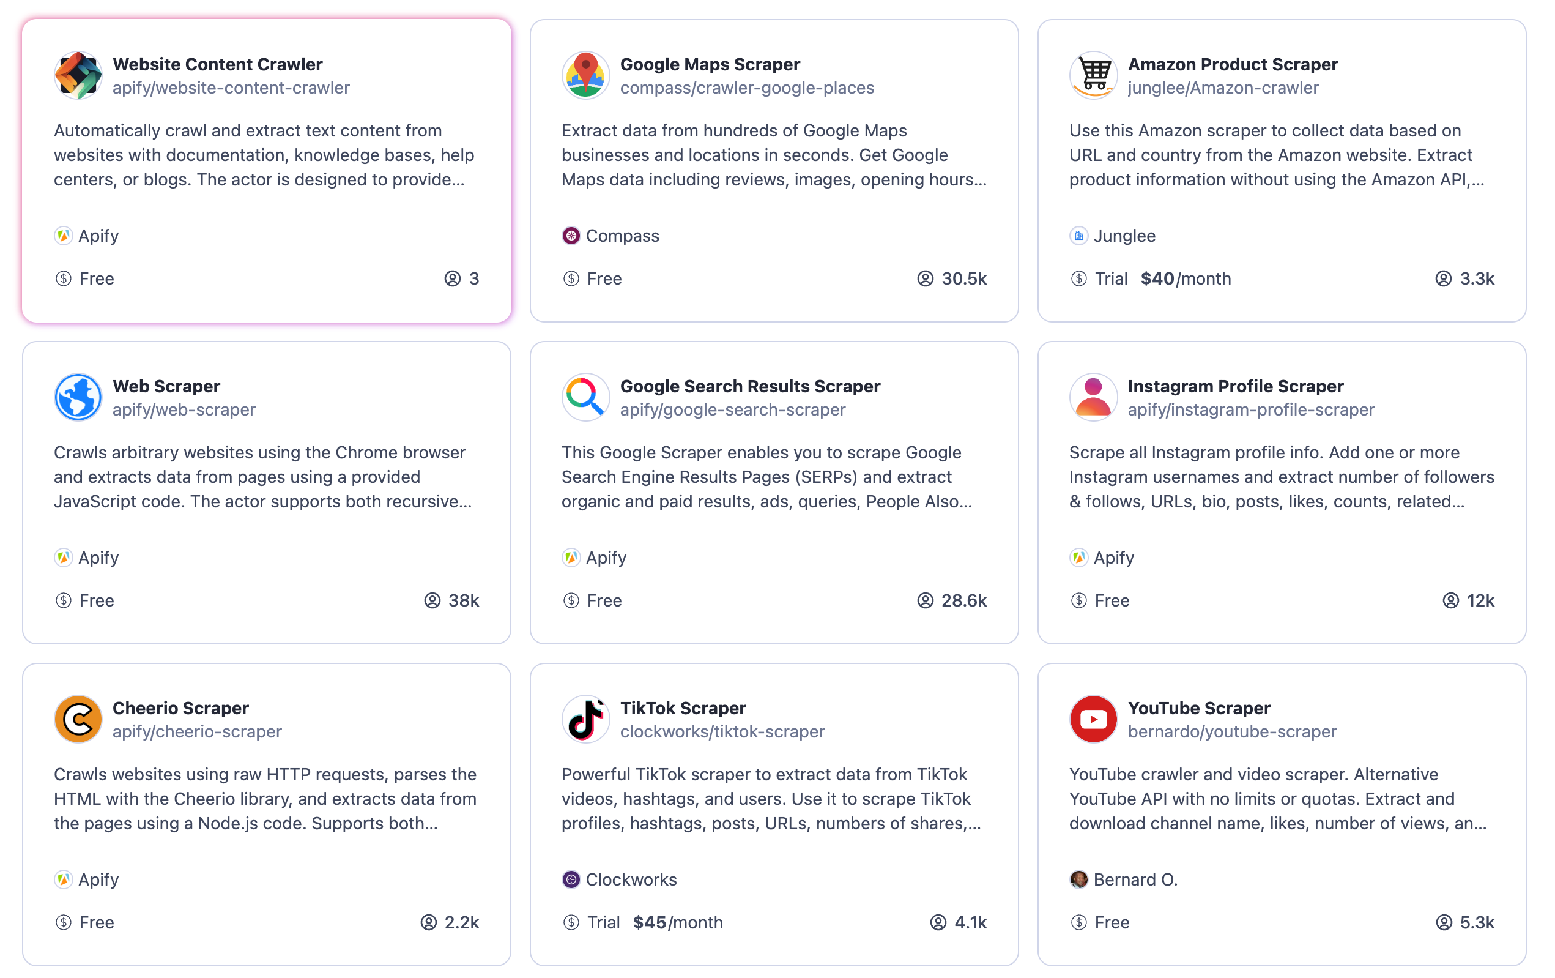Click the Cheerio Scraper orange C icon
The image size is (1555, 978).
[78, 719]
